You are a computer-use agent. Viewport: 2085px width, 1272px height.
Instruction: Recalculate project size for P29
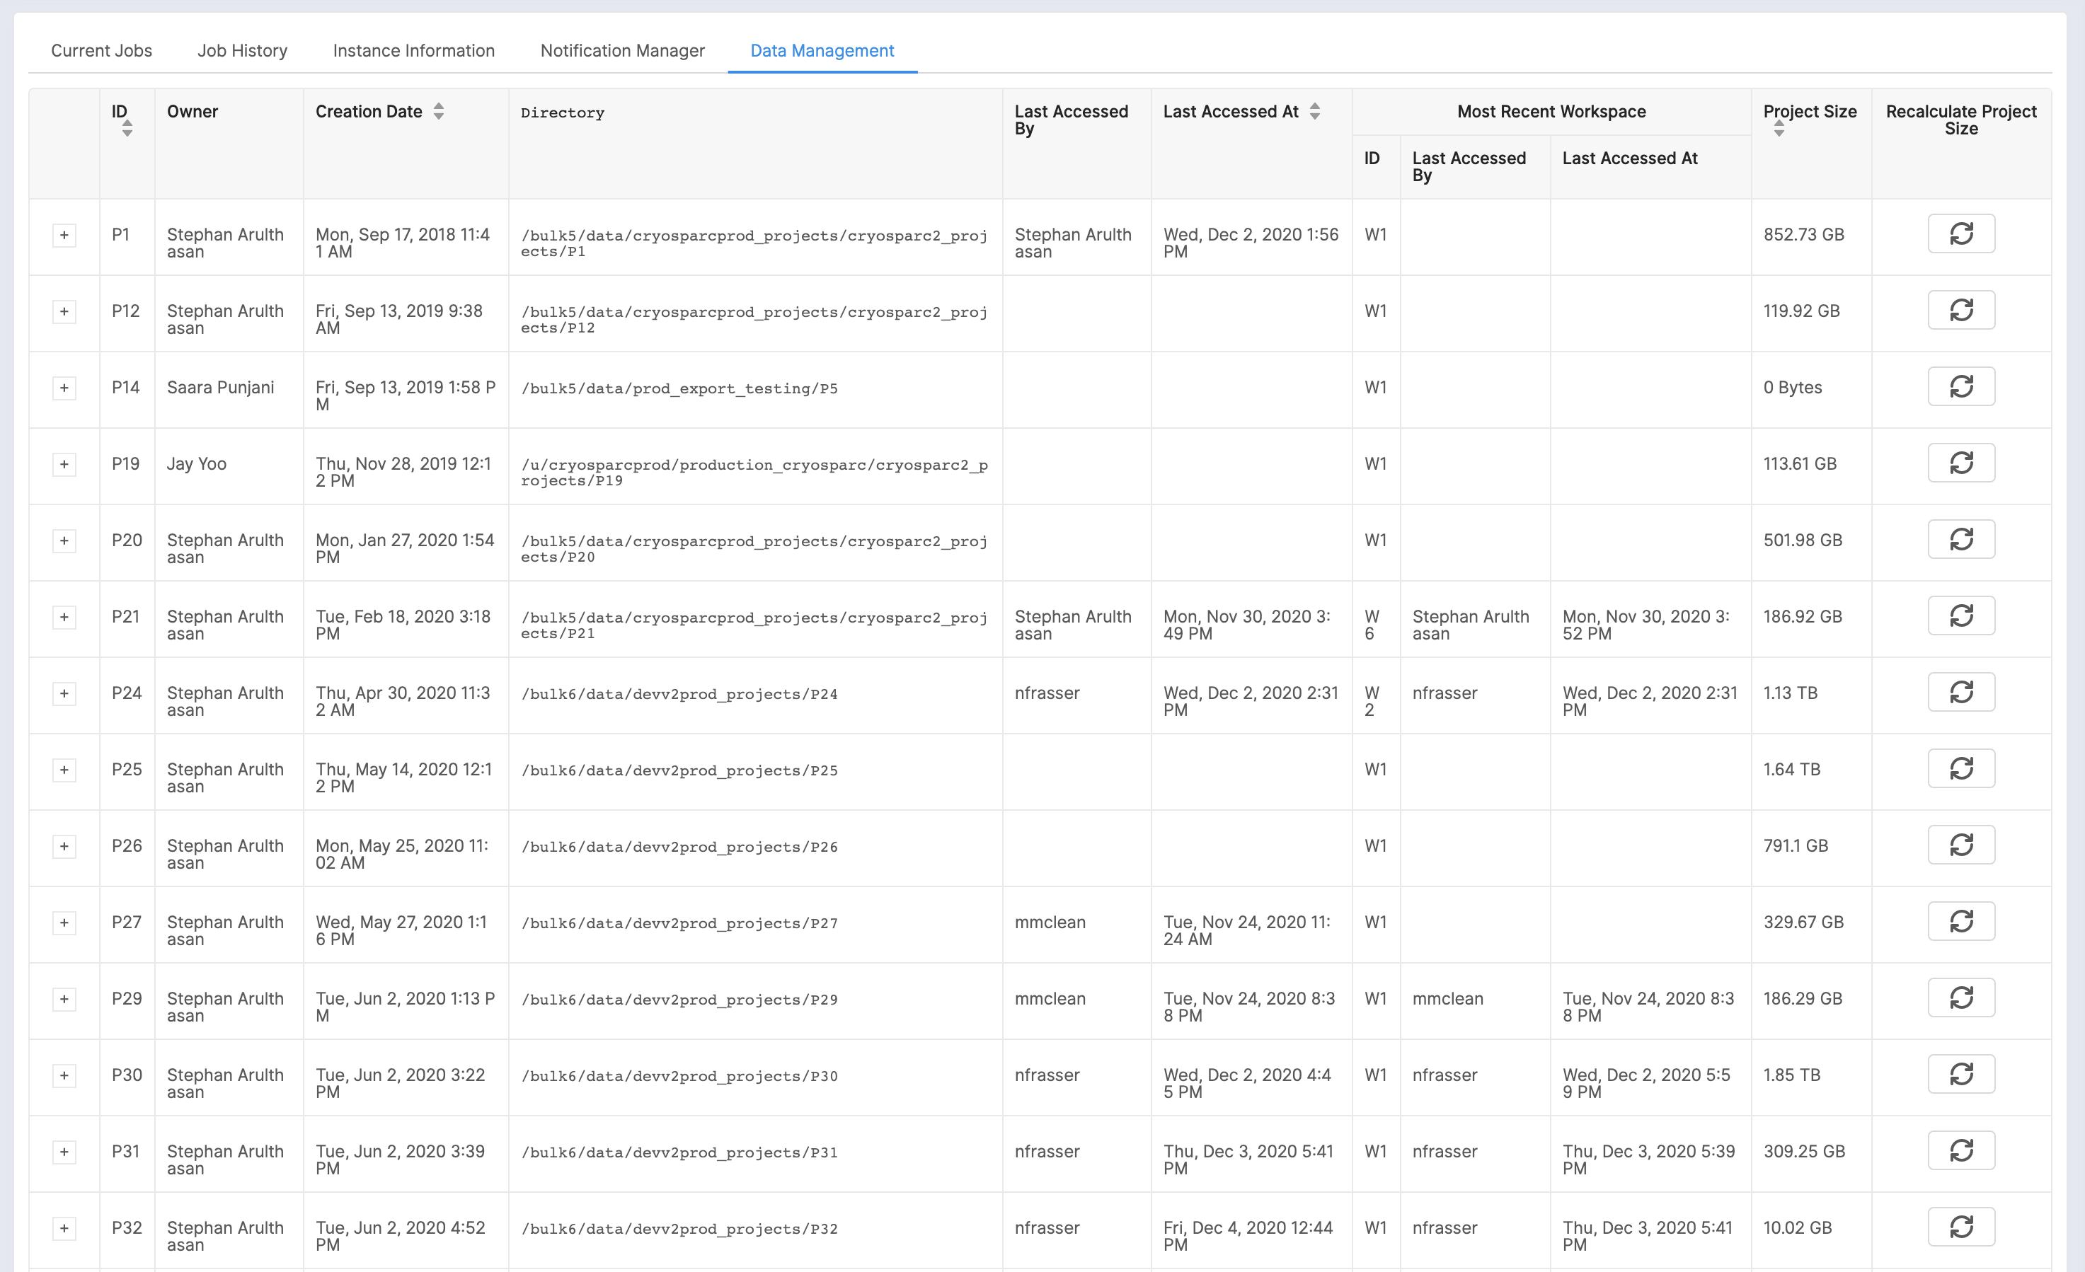(1960, 998)
